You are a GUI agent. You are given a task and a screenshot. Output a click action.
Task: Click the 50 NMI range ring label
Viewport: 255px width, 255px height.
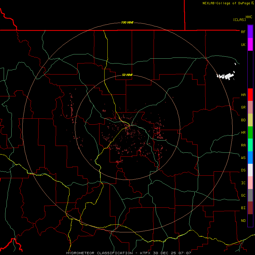127,75
